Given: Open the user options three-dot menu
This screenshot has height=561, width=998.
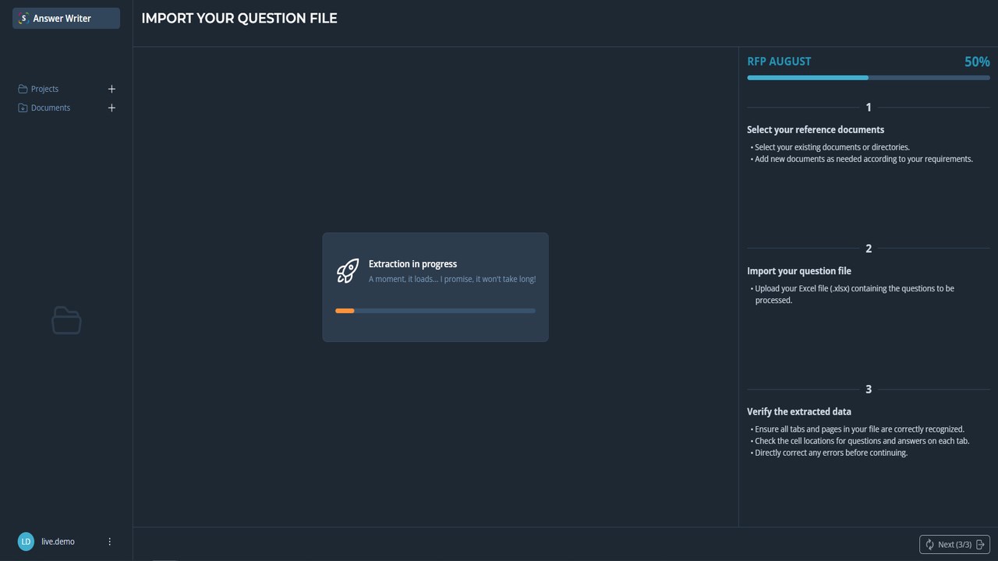Looking at the screenshot, I should tap(109, 542).
